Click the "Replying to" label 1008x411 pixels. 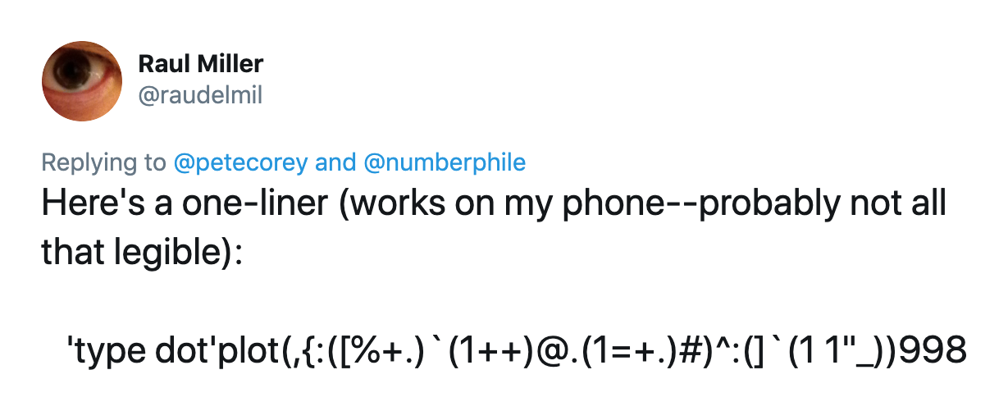click(x=104, y=162)
